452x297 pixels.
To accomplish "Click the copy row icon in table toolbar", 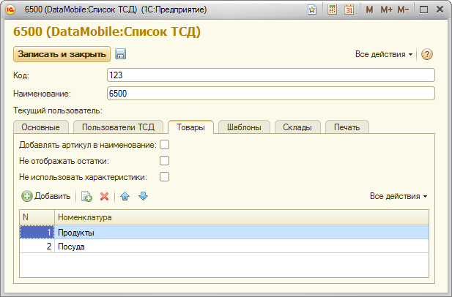I will click(86, 196).
